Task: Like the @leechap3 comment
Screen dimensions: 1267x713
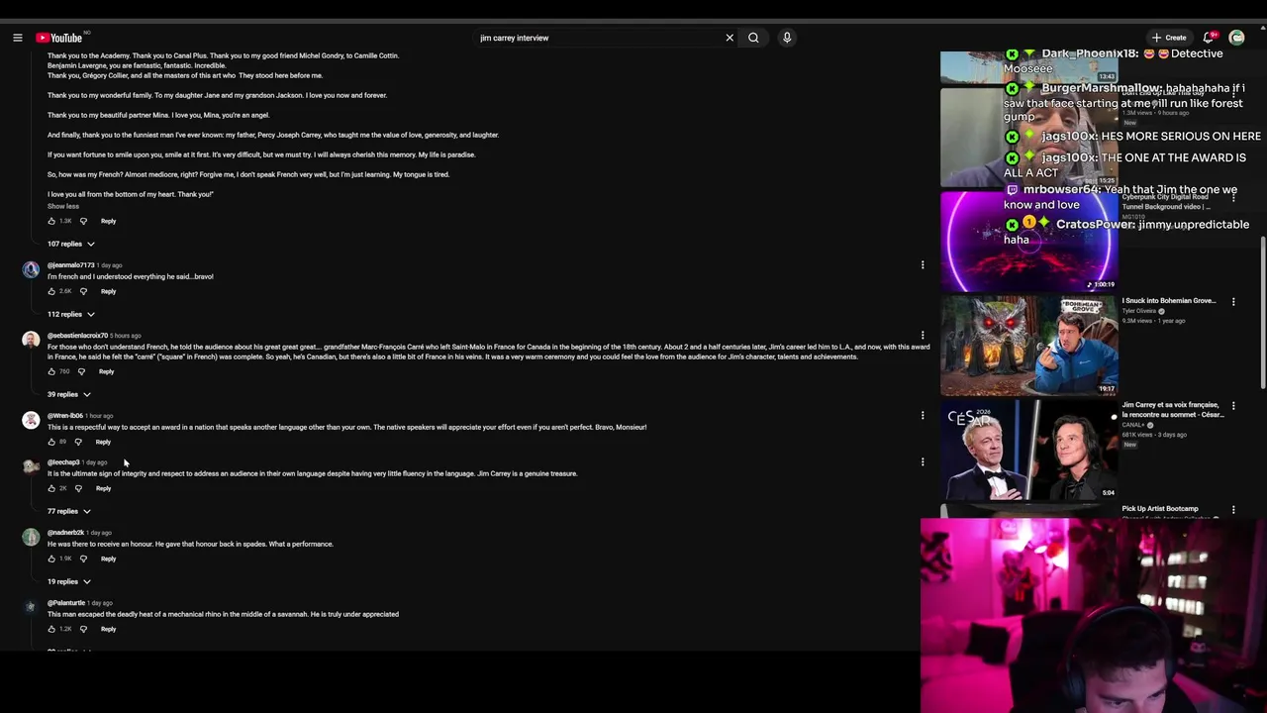Action: [51, 488]
